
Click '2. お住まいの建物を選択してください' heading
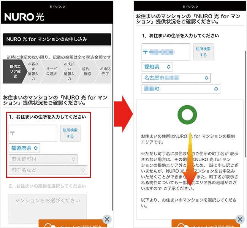[47, 186]
